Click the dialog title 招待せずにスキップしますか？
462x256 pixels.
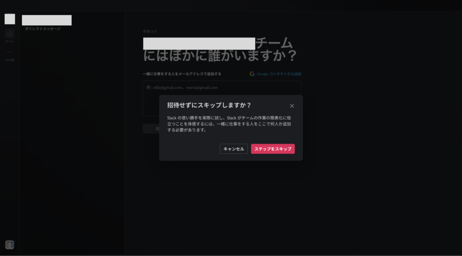(209, 105)
